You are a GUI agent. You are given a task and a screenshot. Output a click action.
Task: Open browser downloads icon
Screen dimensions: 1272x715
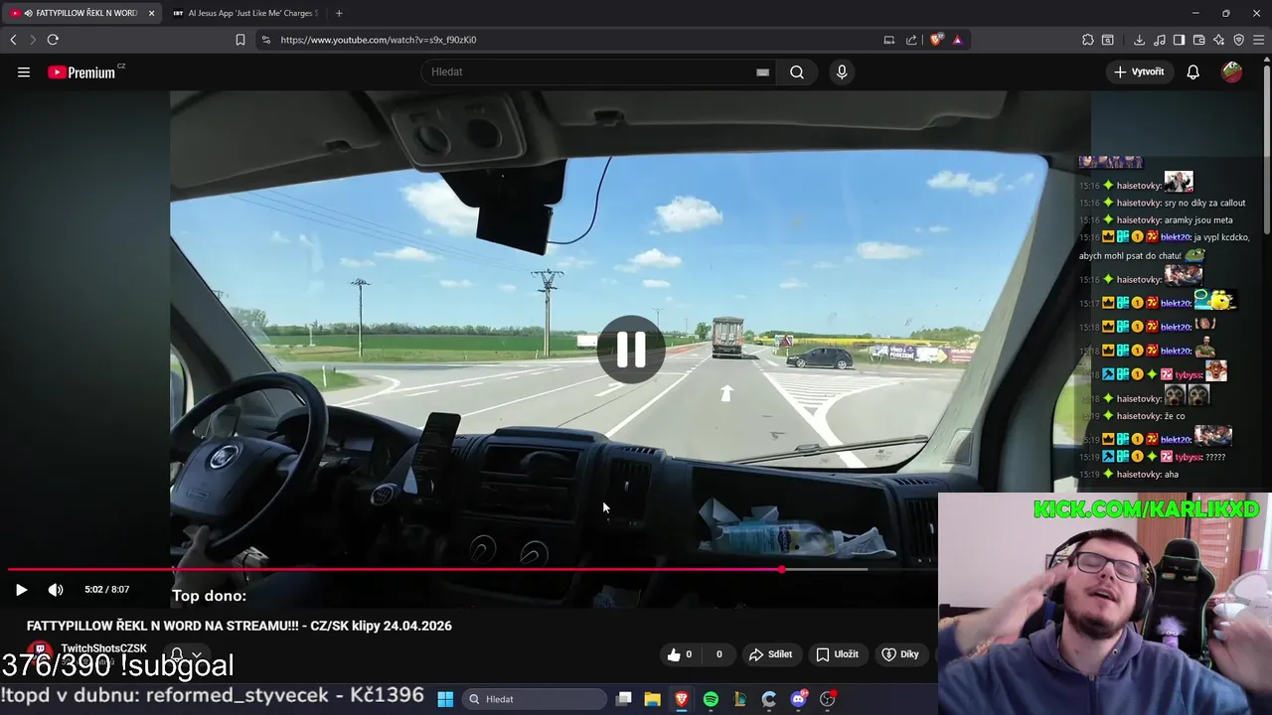click(1139, 40)
